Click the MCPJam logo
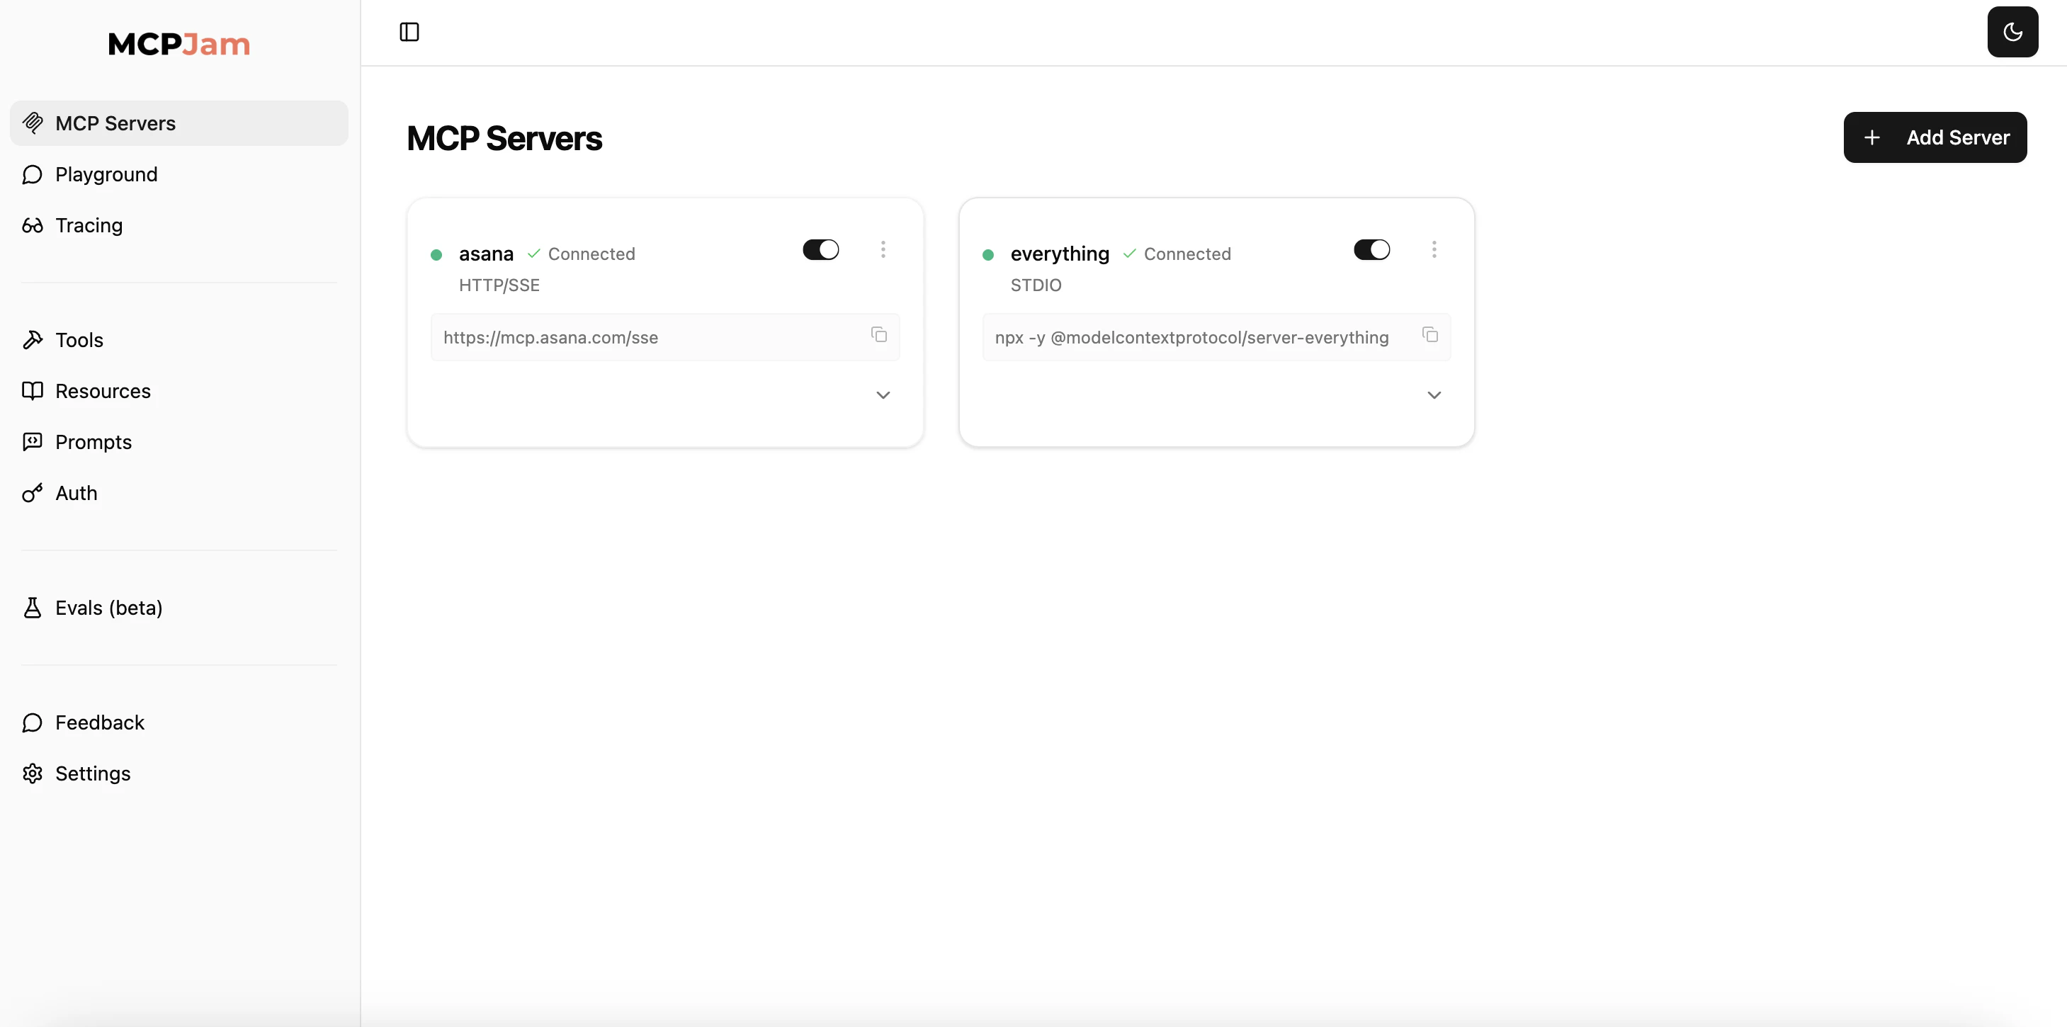2067x1027 pixels. 179,44
